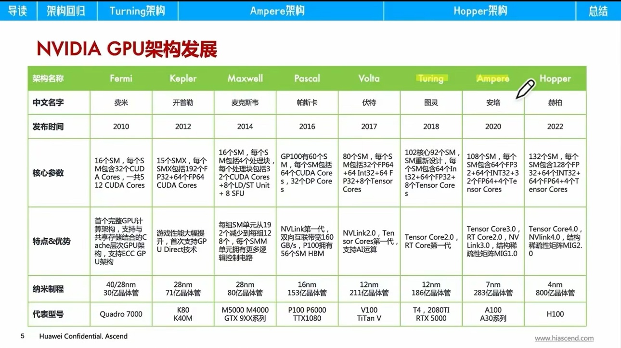Image resolution: width=621 pixels, height=348 pixels.
Task: Click the Tensor Core4.0 Hopper features cell
Action: click(x=555, y=241)
